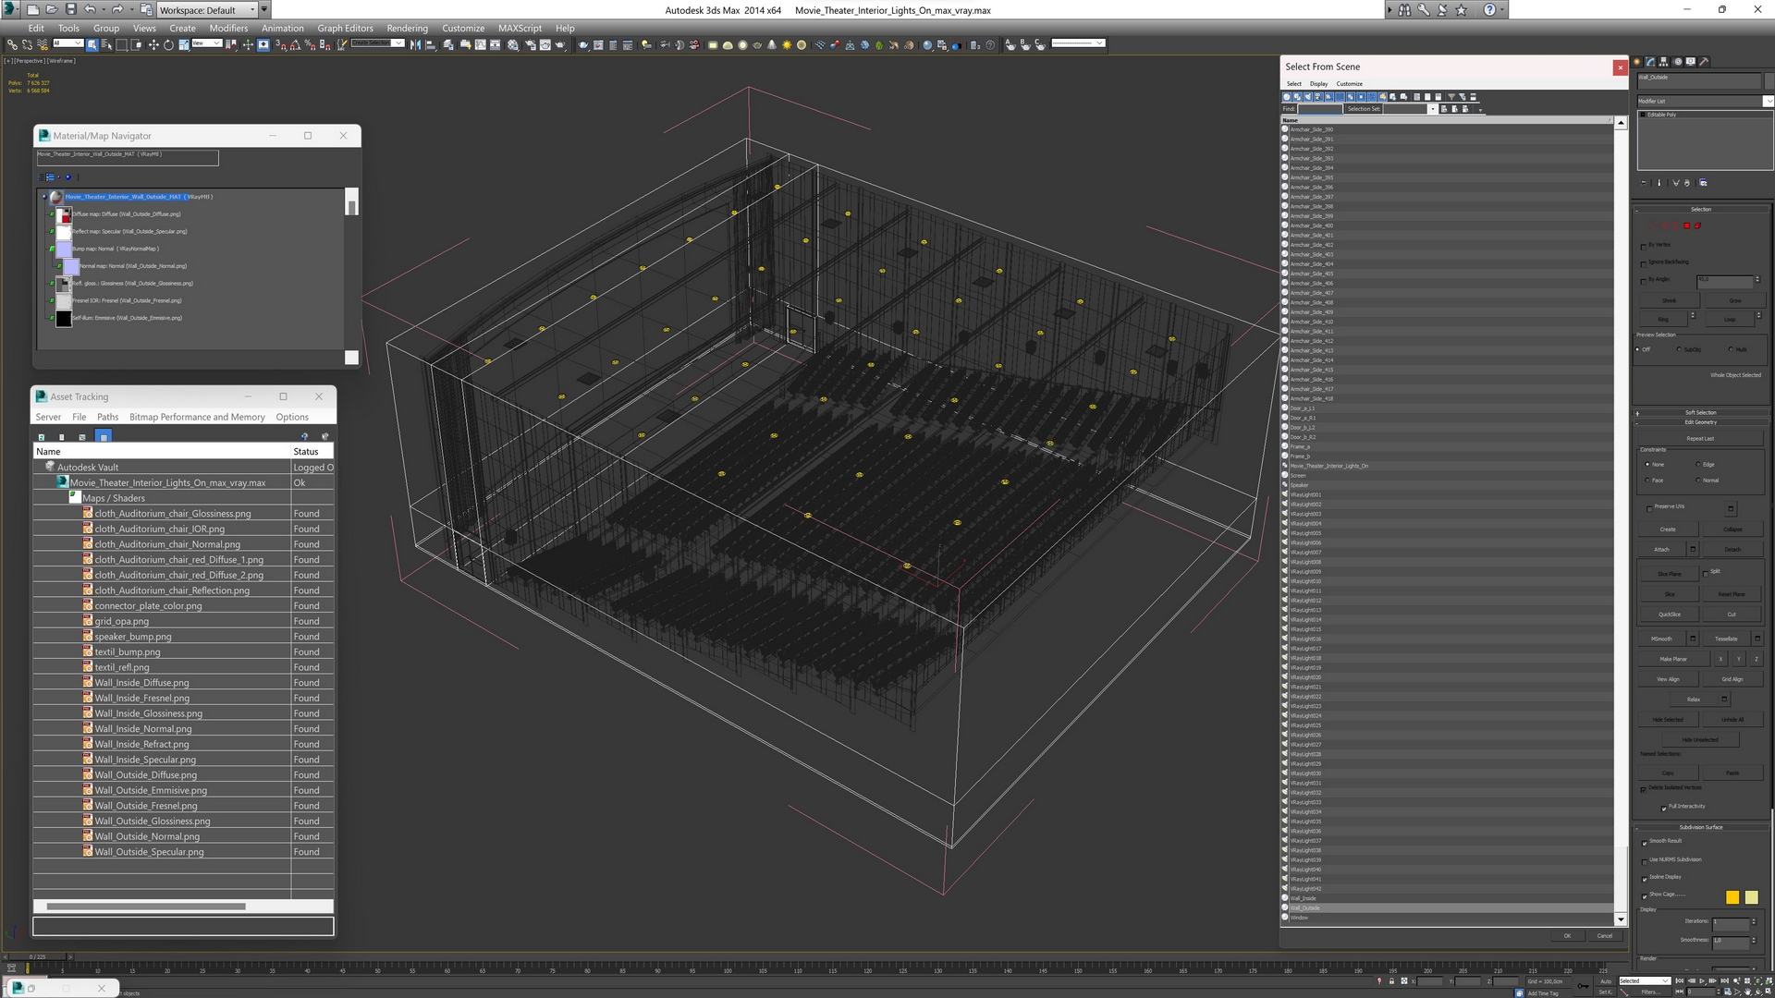
Task: Click the Undo arrow icon
Action: [x=90, y=10]
